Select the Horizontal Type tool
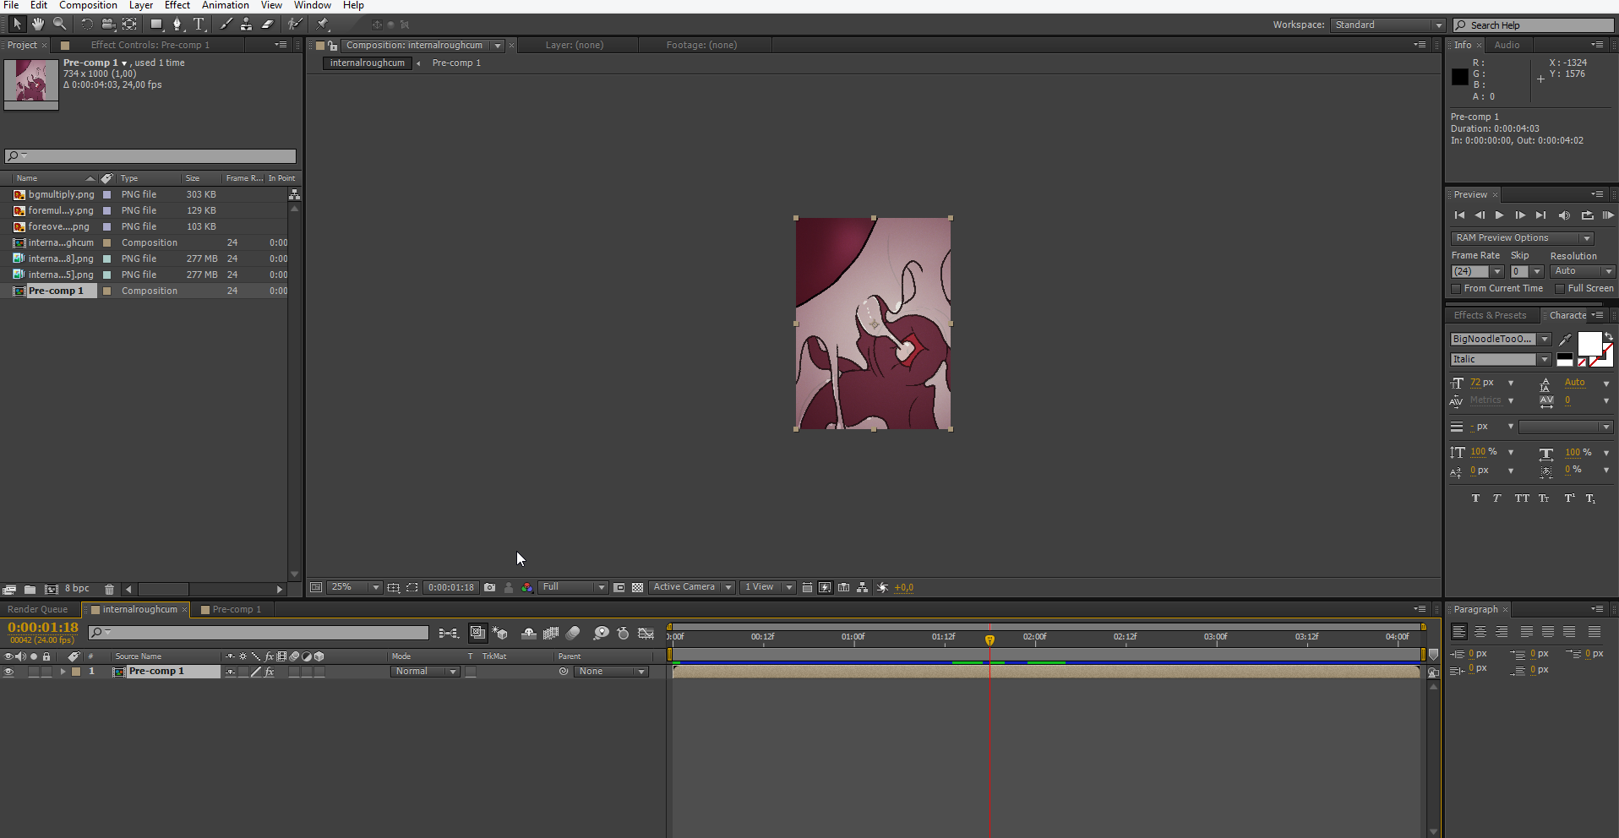 [199, 24]
